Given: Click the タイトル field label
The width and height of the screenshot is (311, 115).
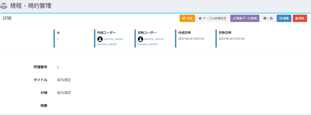Looking at the screenshot, I should pyautogui.click(x=40, y=80).
